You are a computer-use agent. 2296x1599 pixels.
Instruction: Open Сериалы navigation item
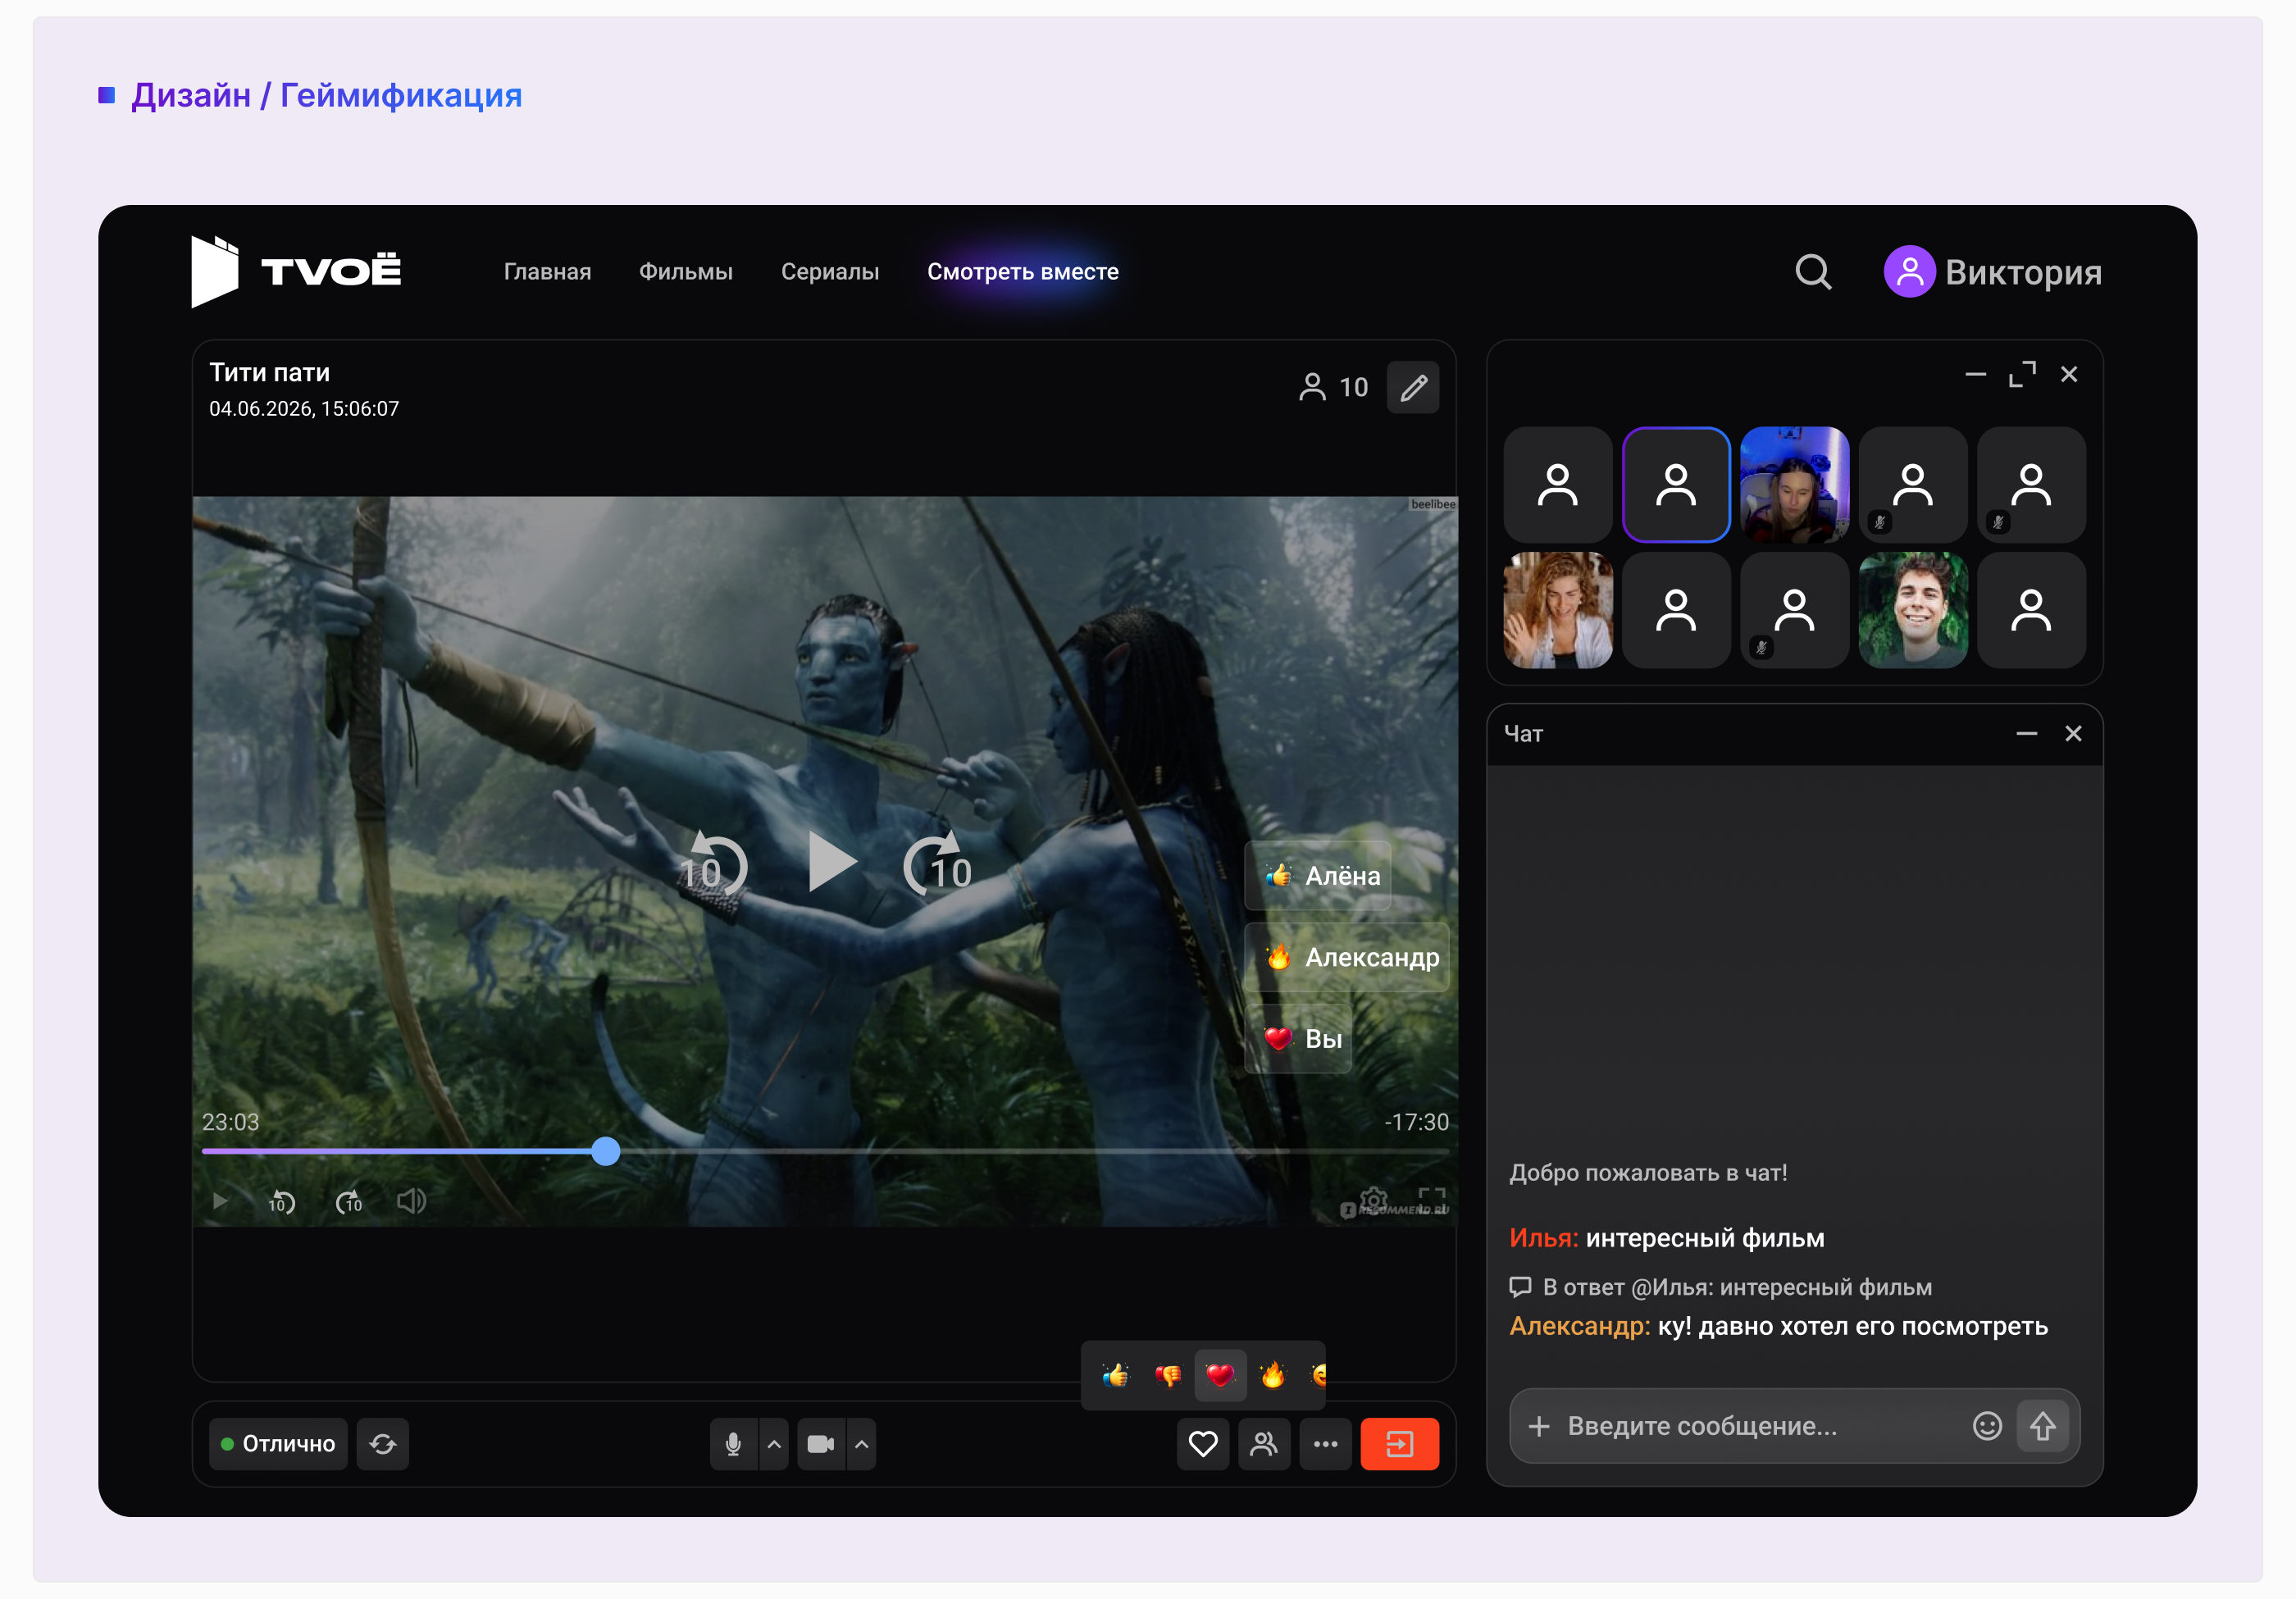830,272
